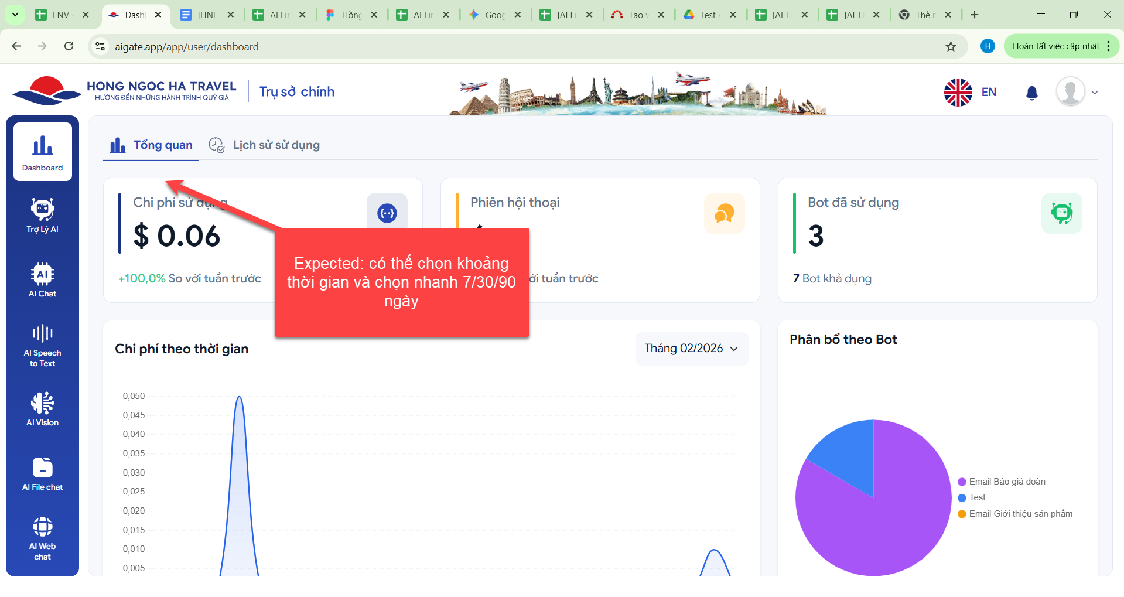Open the user avatar account menu
Screen dimensions: 1124x597
[x=1077, y=92]
